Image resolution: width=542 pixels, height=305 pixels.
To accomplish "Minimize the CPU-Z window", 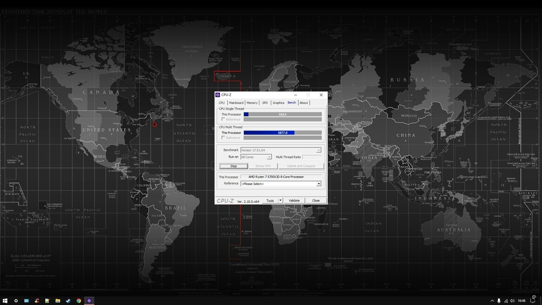I will [x=296, y=95].
